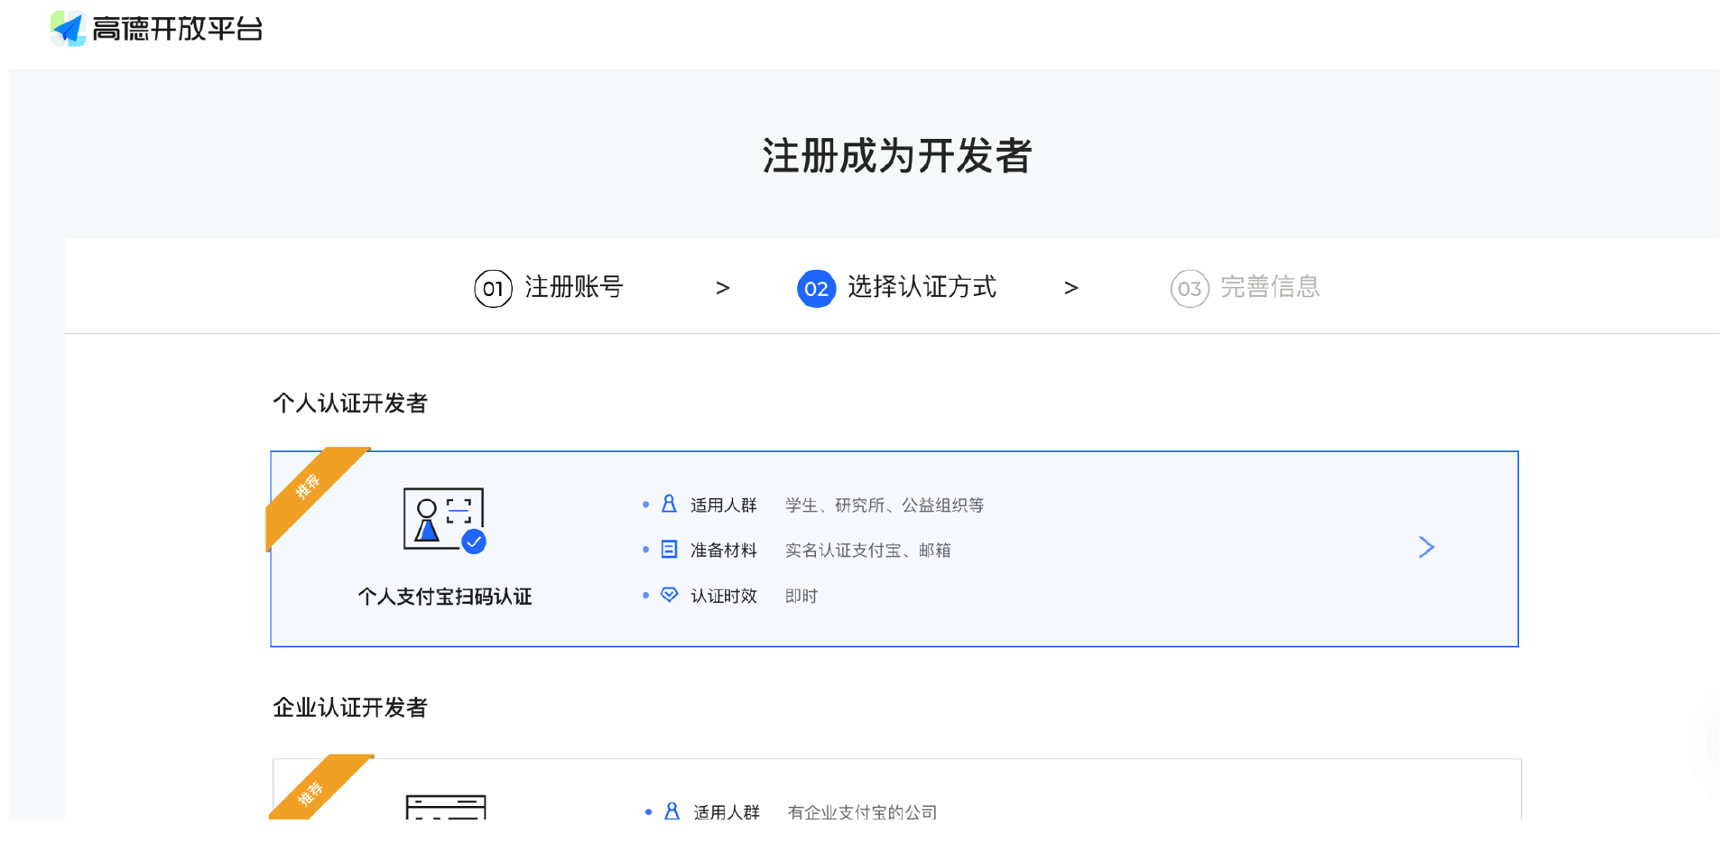
Task: Expand the personal certification card via right chevron
Action: (x=1426, y=547)
